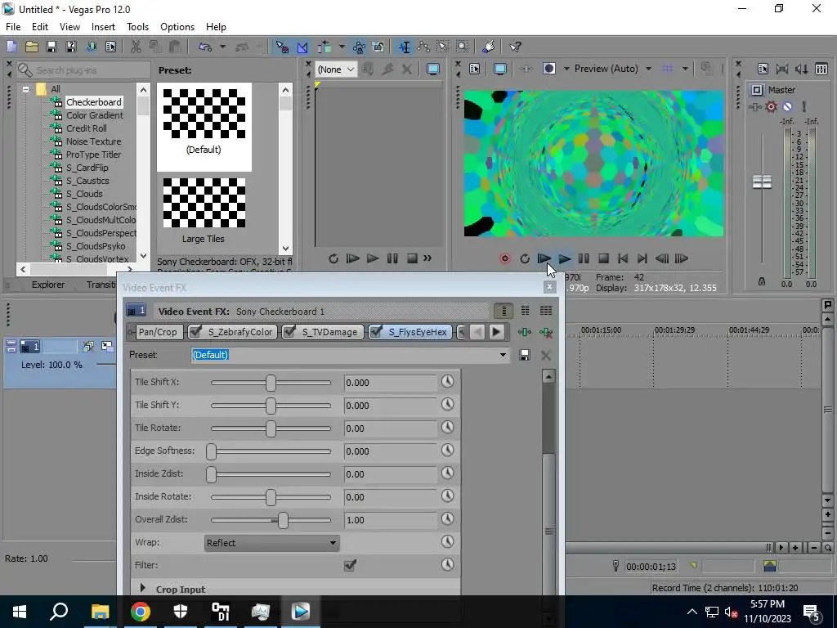Open the File menu

pyautogui.click(x=13, y=27)
